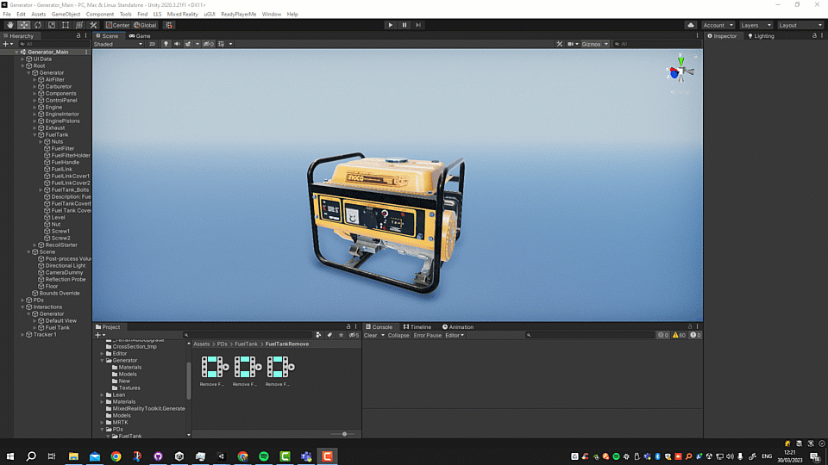Toggle the Center pivot mode button

point(117,25)
